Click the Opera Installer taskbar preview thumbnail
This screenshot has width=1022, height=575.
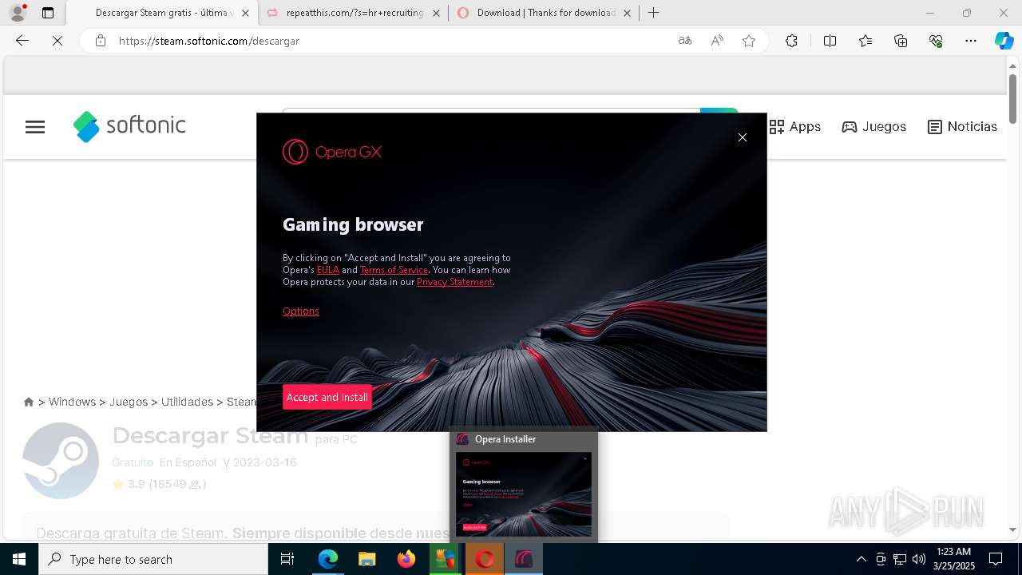coord(524,494)
